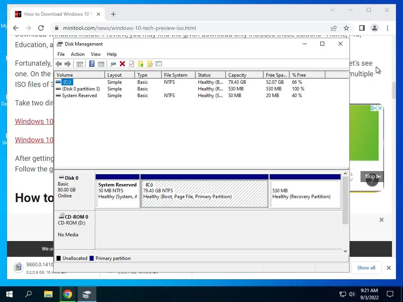
Task: Sort by the Capacity column header
Action: pyautogui.click(x=244, y=75)
